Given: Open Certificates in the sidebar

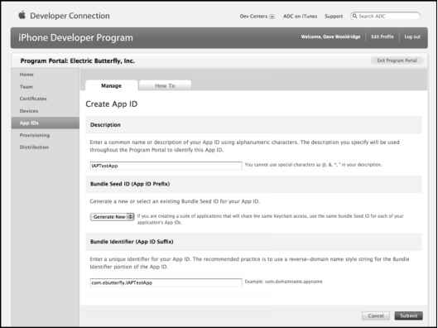Looking at the screenshot, I should (33, 99).
